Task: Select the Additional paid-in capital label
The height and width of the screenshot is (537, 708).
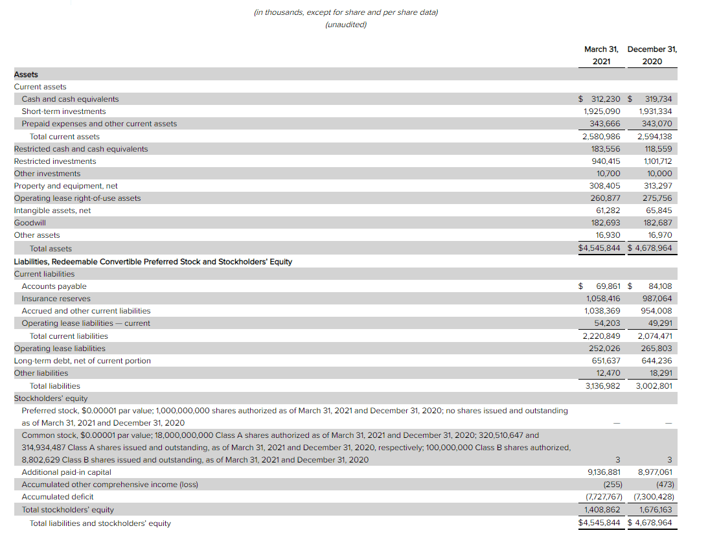Action: (x=66, y=472)
